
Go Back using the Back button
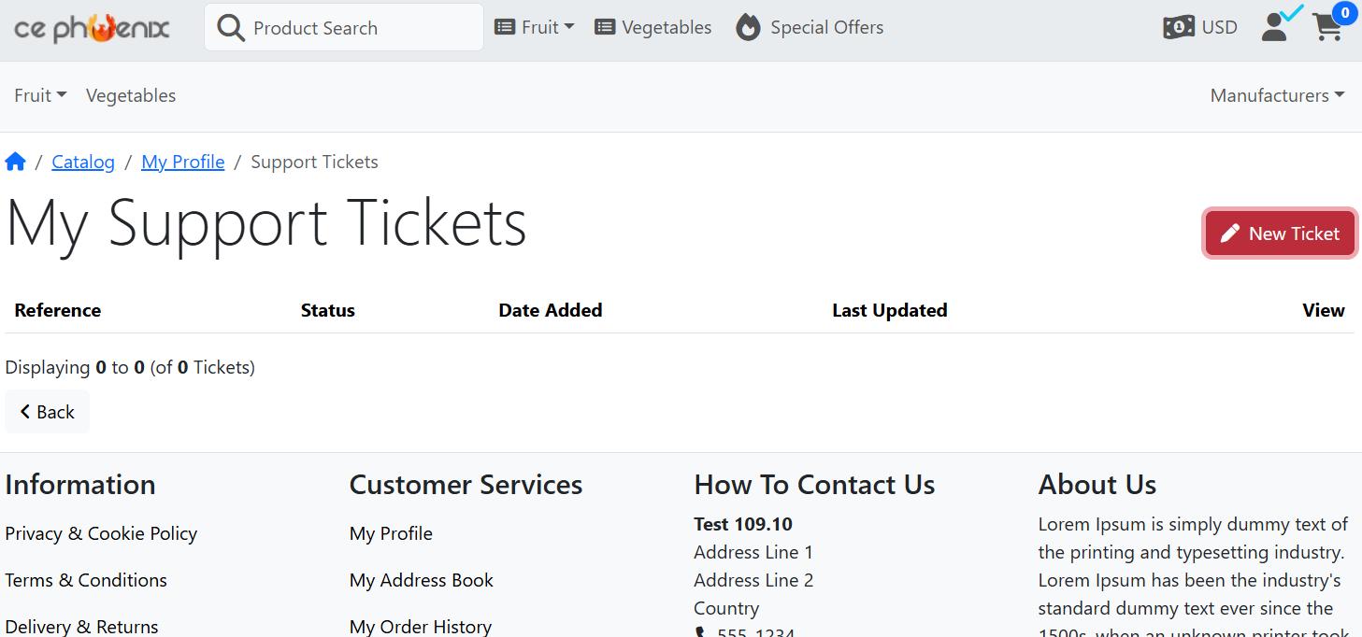47,412
